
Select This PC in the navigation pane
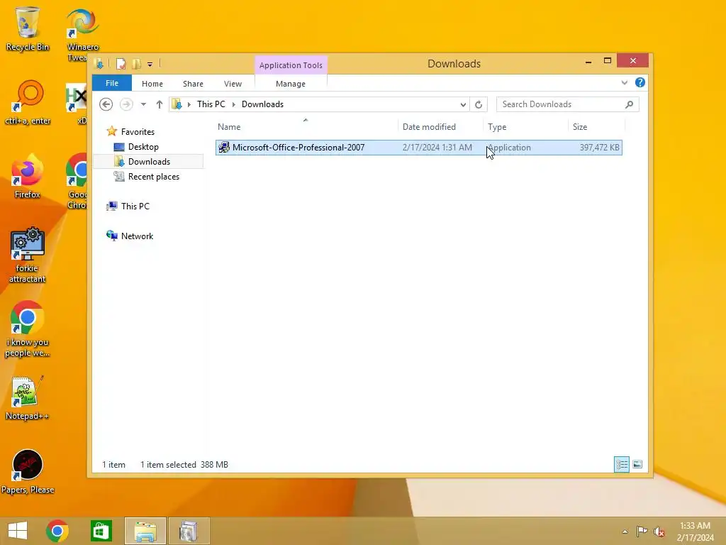point(135,207)
